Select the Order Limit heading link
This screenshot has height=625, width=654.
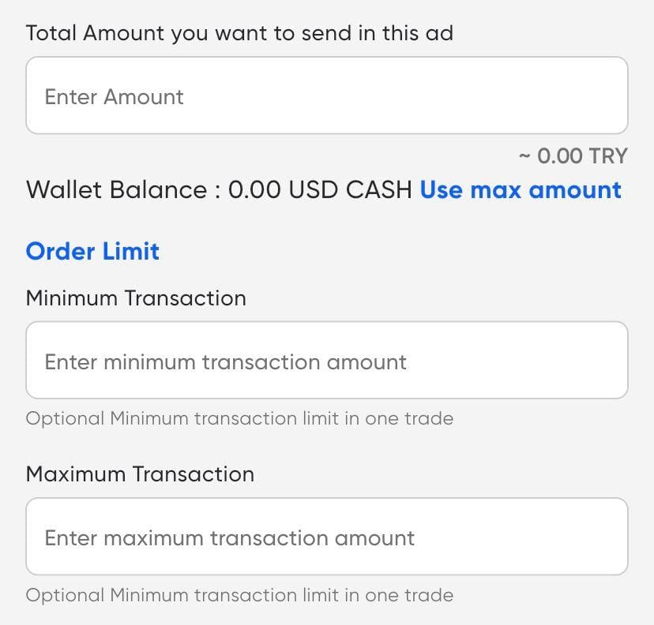tap(92, 252)
